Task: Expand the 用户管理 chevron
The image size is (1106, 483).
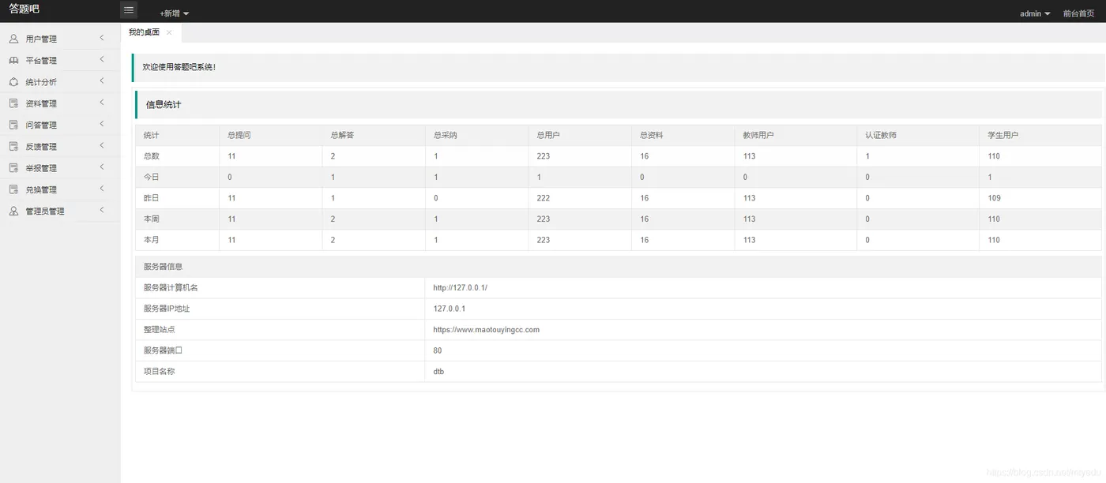Action: pyautogui.click(x=102, y=38)
